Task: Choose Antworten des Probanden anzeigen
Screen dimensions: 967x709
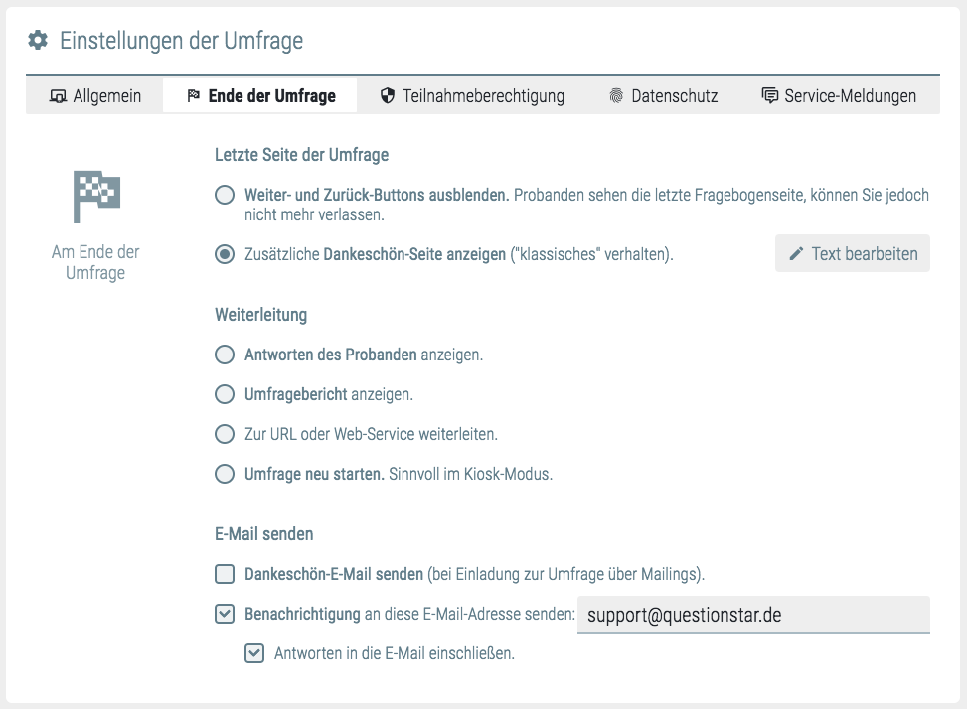Action: pyautogui.click(x=225, y=354)
